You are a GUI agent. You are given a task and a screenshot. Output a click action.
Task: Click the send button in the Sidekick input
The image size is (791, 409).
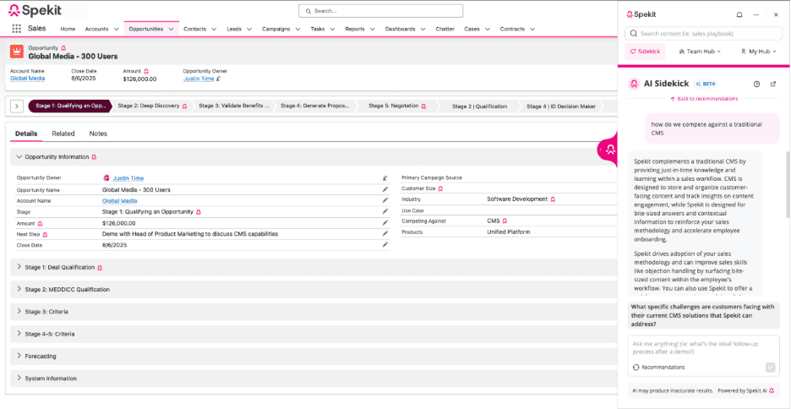tap(770, 367)
